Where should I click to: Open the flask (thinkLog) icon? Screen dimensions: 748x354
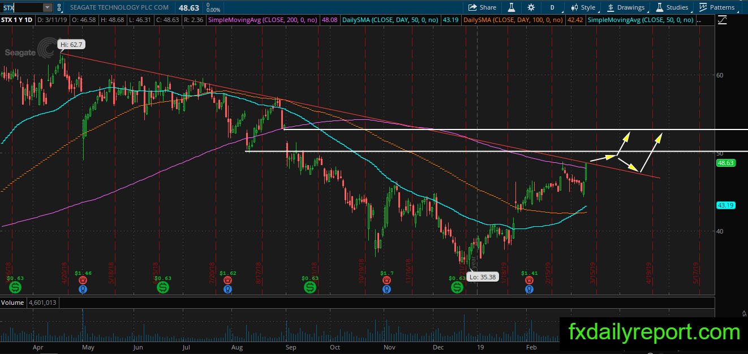(x=511, y=7)
